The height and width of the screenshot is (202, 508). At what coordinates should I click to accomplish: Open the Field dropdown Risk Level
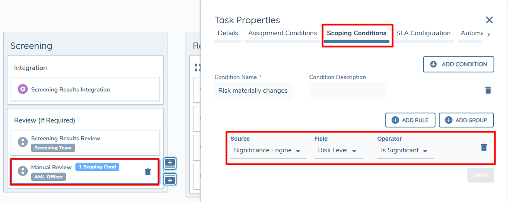tap(339, 150)
